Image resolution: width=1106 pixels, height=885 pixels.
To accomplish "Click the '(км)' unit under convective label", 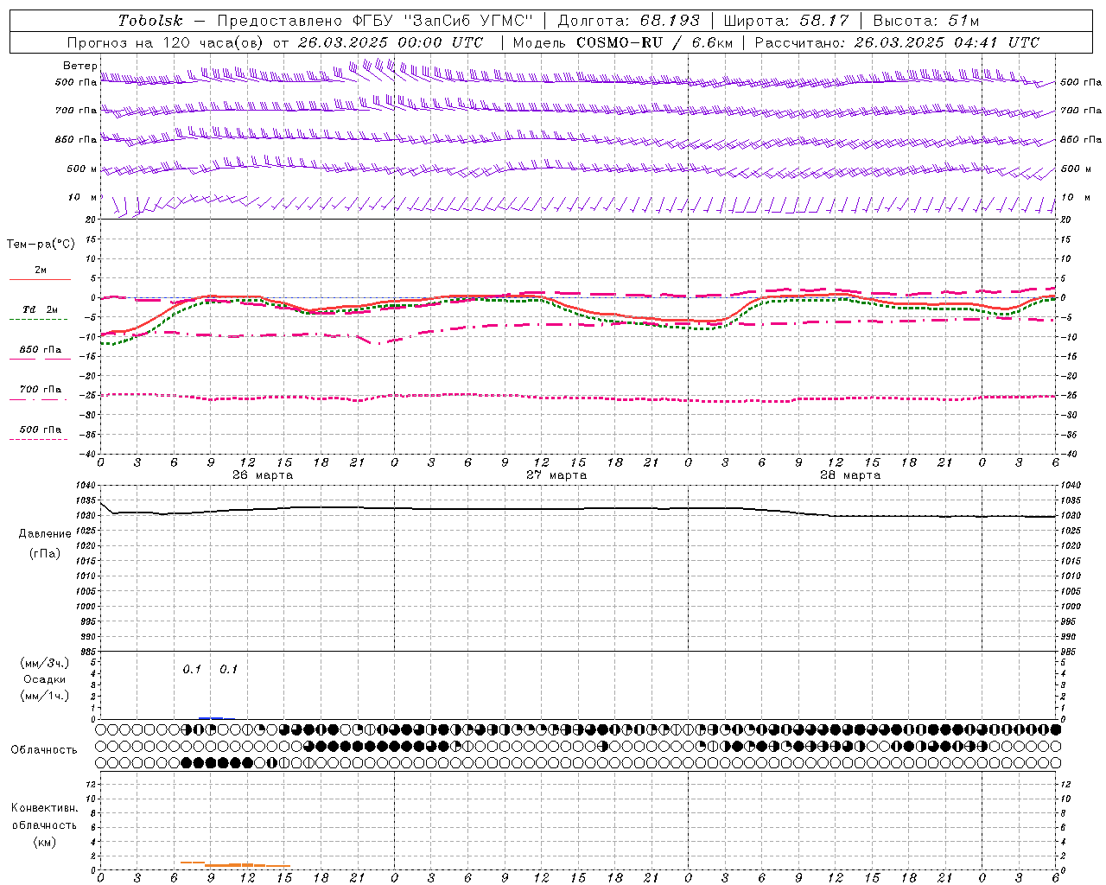I will (x=45, y=842).
